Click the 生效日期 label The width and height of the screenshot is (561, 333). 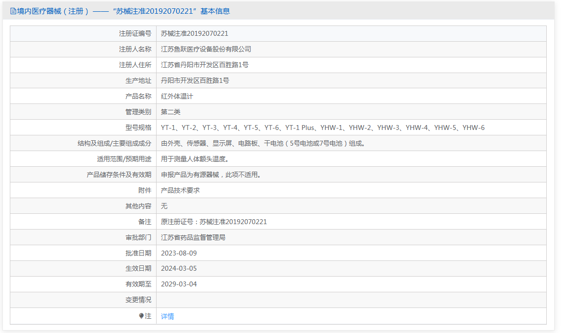coord(138,268)
